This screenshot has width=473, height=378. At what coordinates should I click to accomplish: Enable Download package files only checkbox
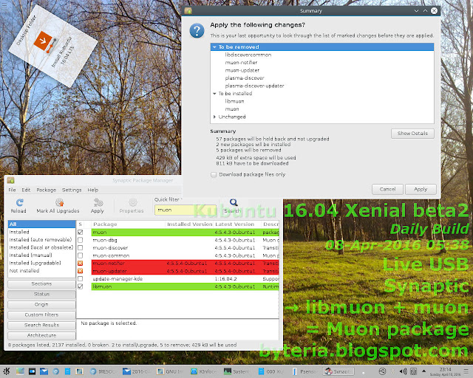(x=214, y=175)
